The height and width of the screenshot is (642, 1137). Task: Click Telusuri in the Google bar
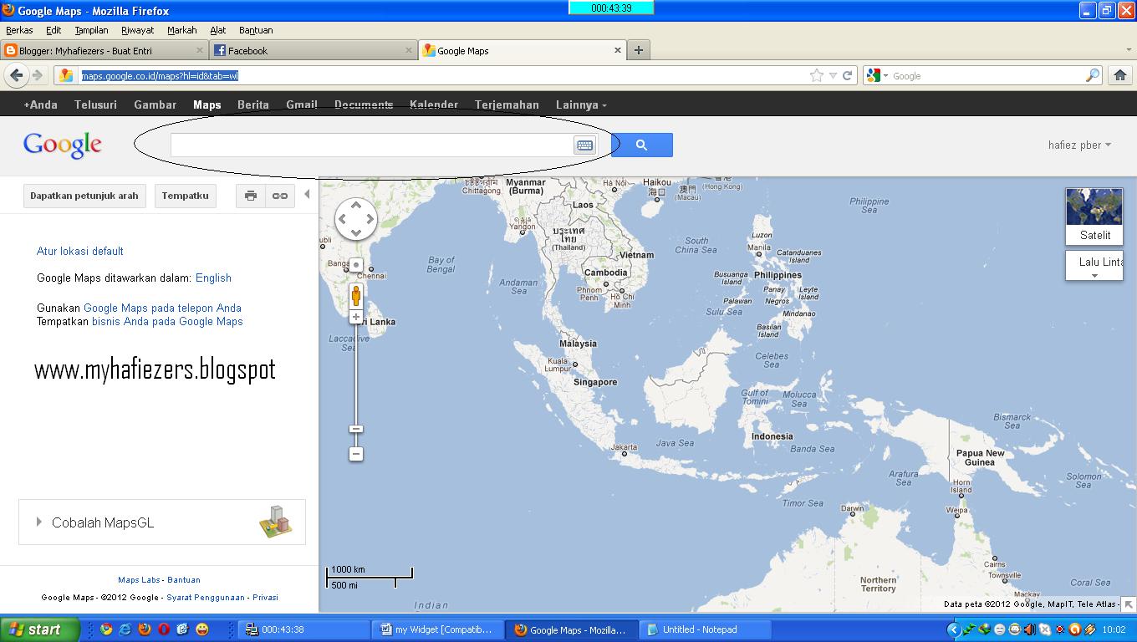[95, 104]
